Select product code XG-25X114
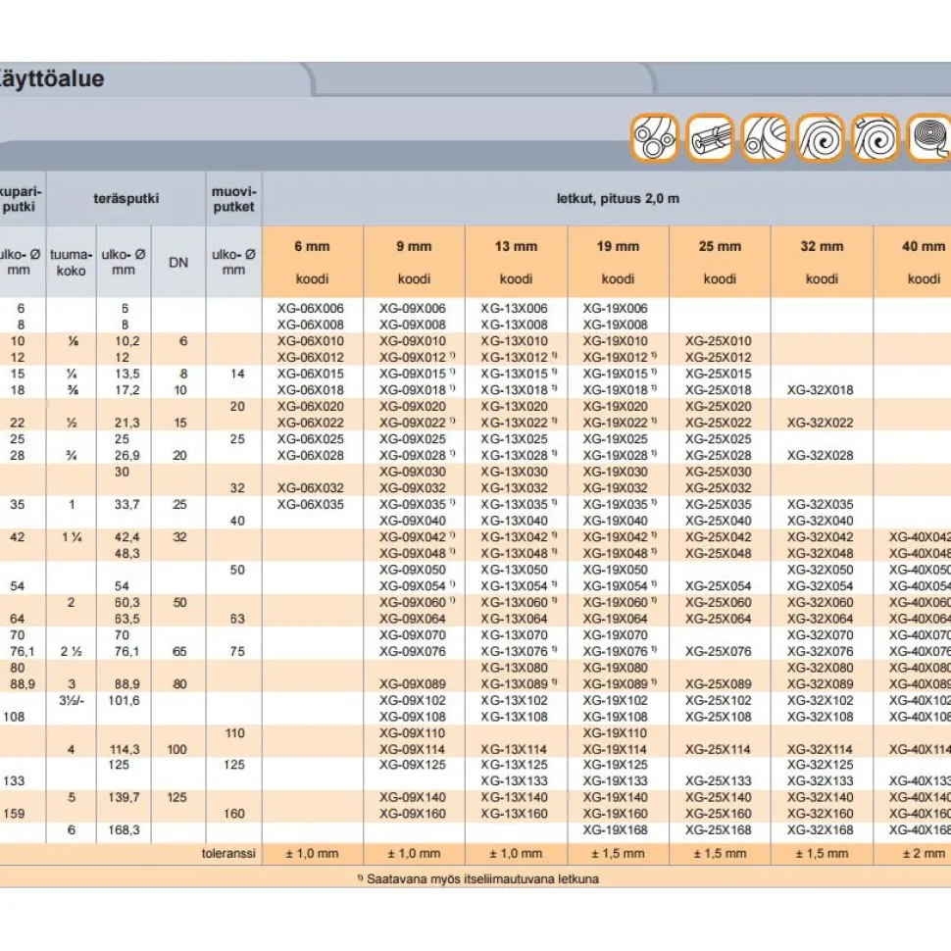Screen dimensions: 951x951 pos(718,749)
